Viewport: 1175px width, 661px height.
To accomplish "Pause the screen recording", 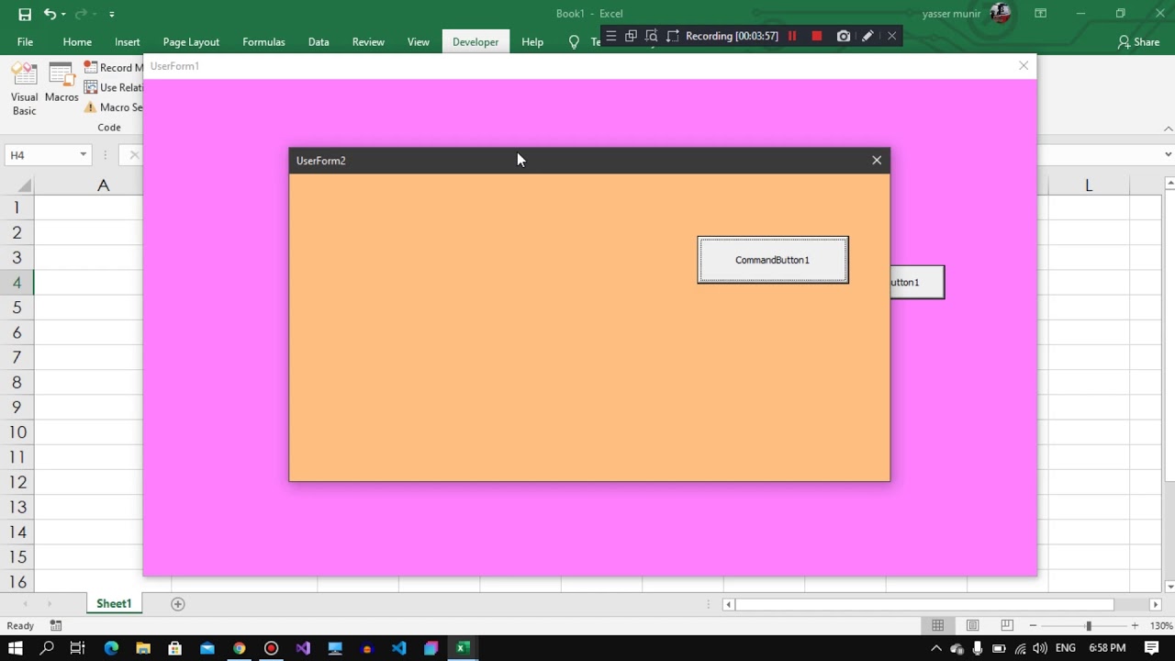I will pos(792,36).
